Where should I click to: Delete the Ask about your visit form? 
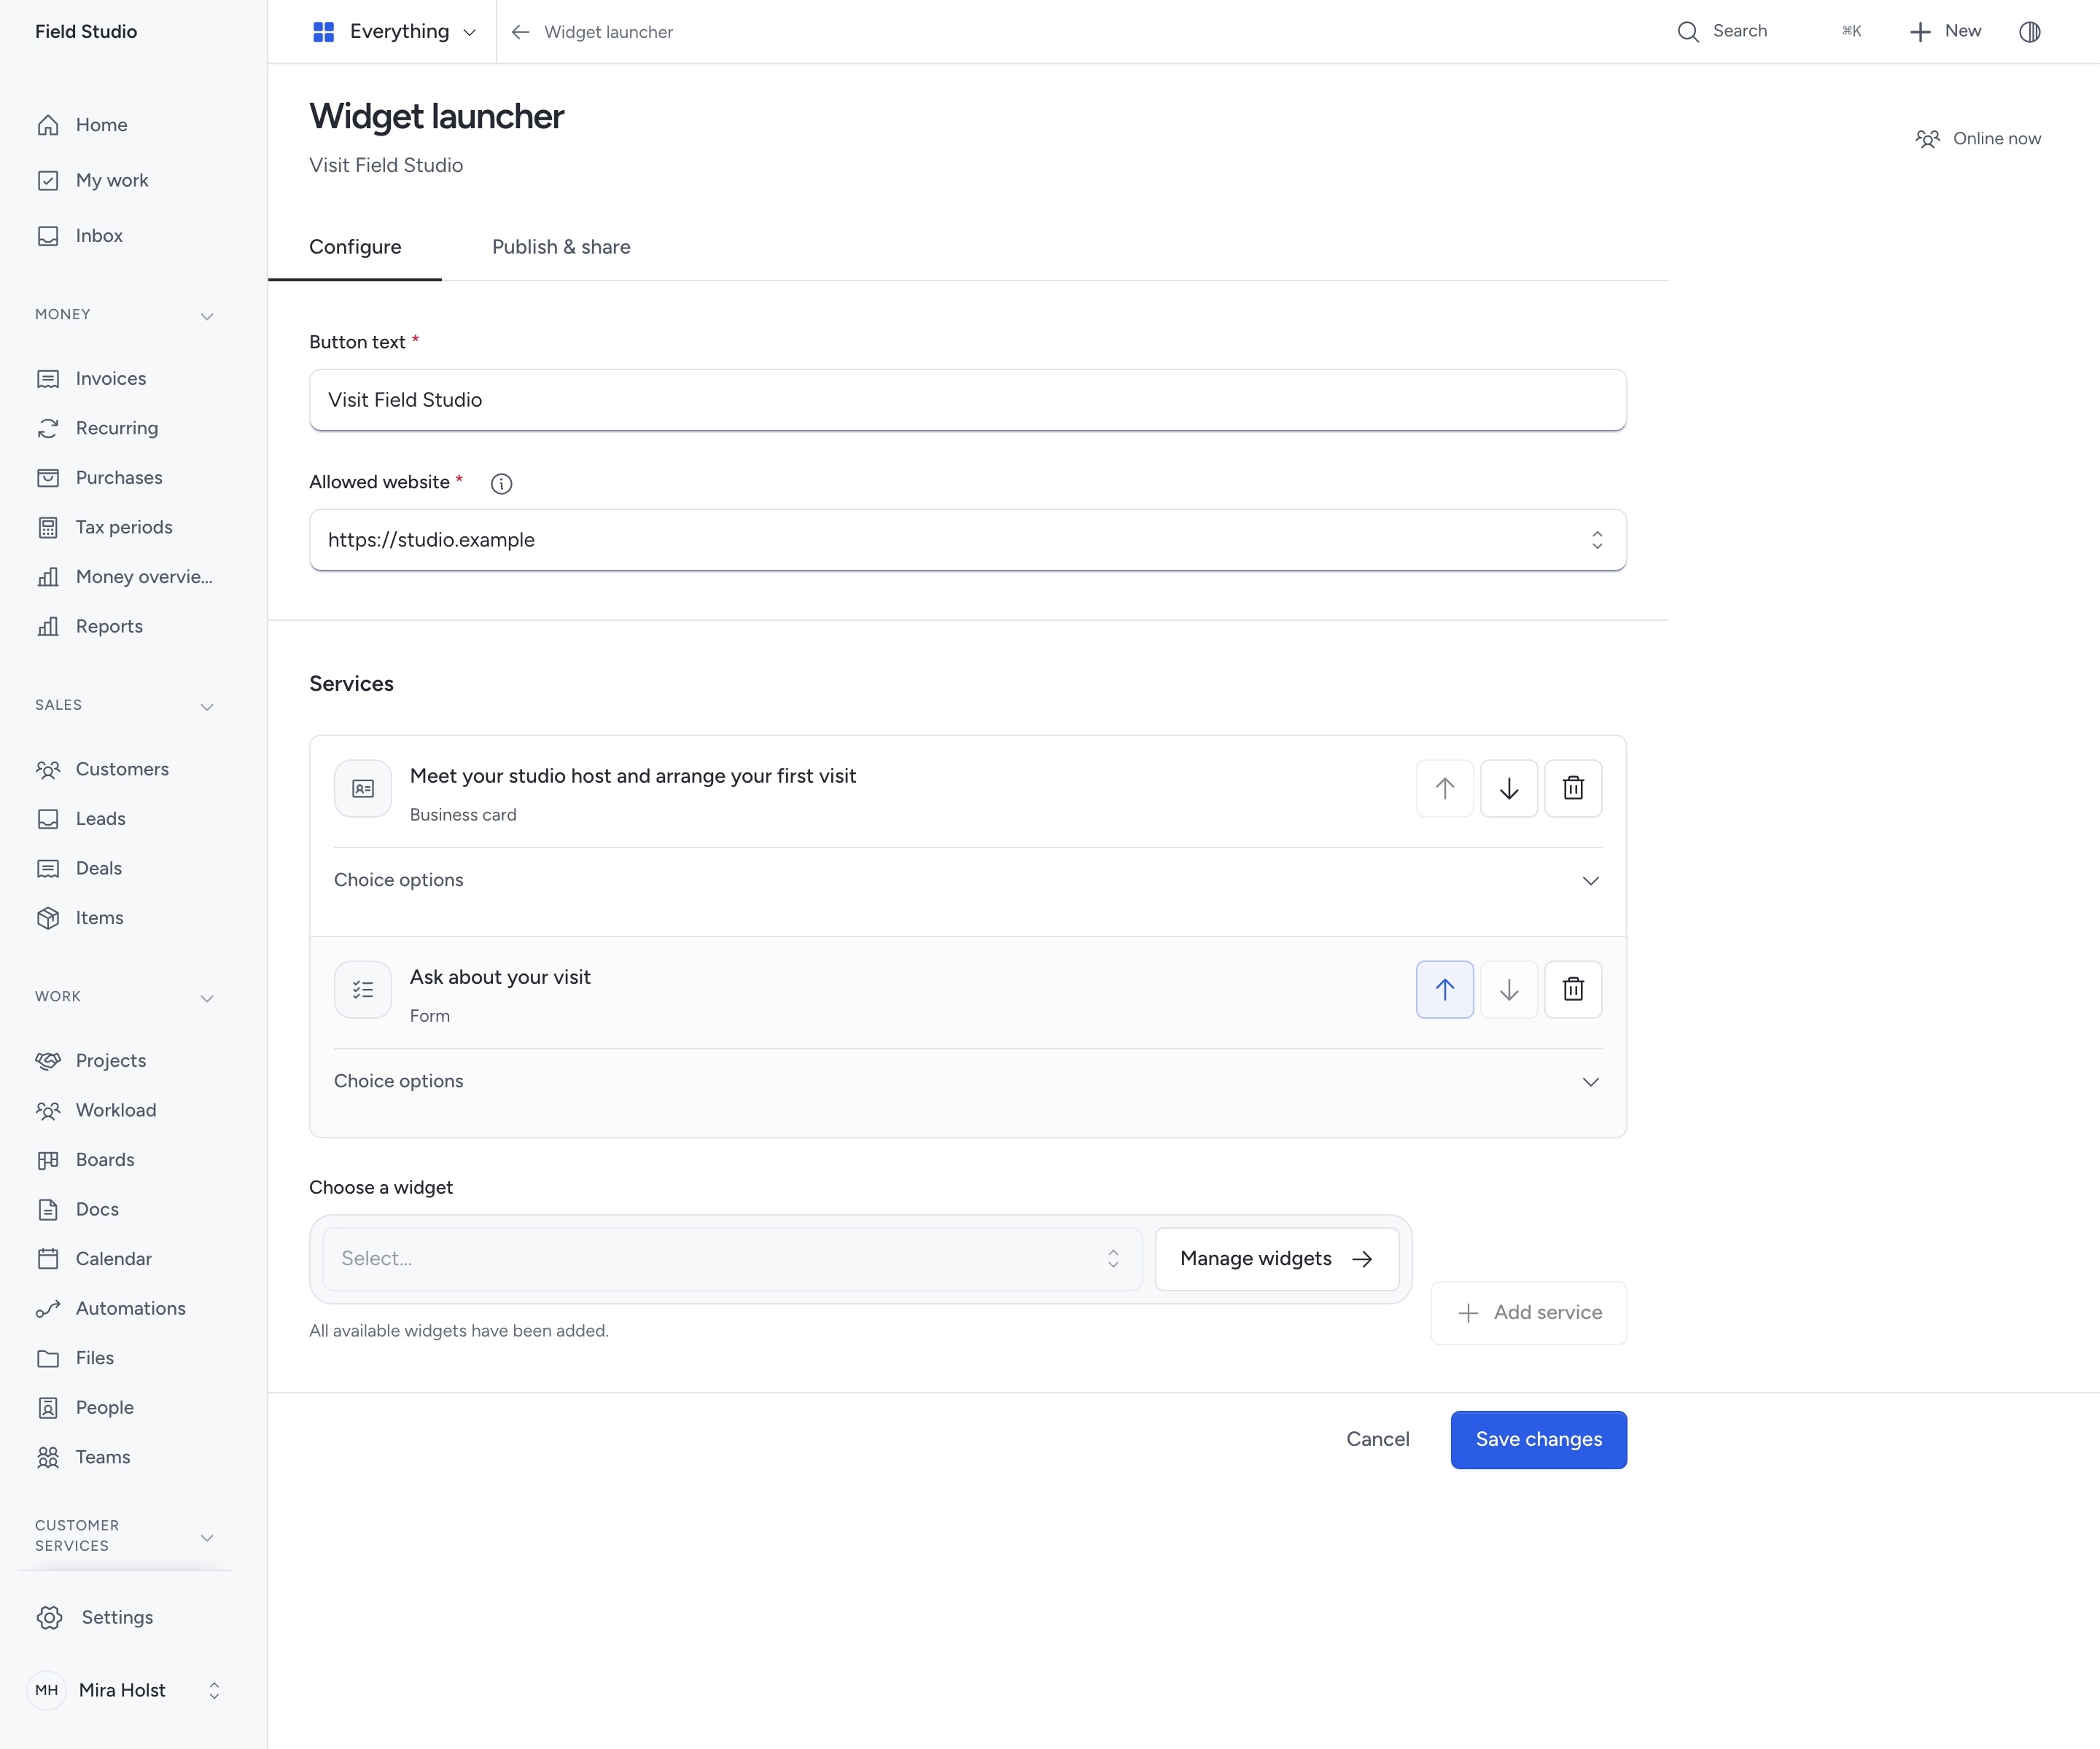(x=1573, y=990)
